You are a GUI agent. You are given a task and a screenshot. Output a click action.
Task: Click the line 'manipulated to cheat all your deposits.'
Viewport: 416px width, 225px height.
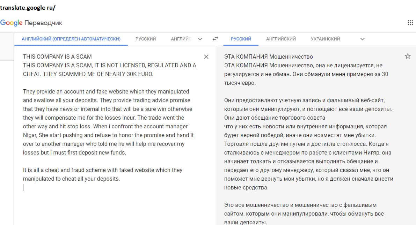(71, 179)
